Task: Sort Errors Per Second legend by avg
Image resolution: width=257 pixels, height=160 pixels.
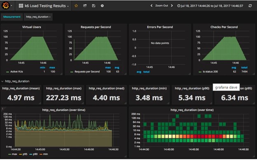Action: coord(139,72)
